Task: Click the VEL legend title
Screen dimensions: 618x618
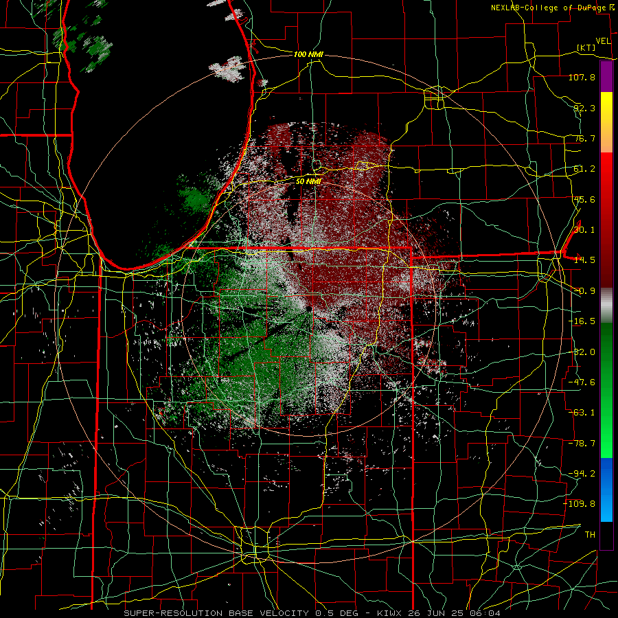Action: pyautogui.click(x=604, y=41)
